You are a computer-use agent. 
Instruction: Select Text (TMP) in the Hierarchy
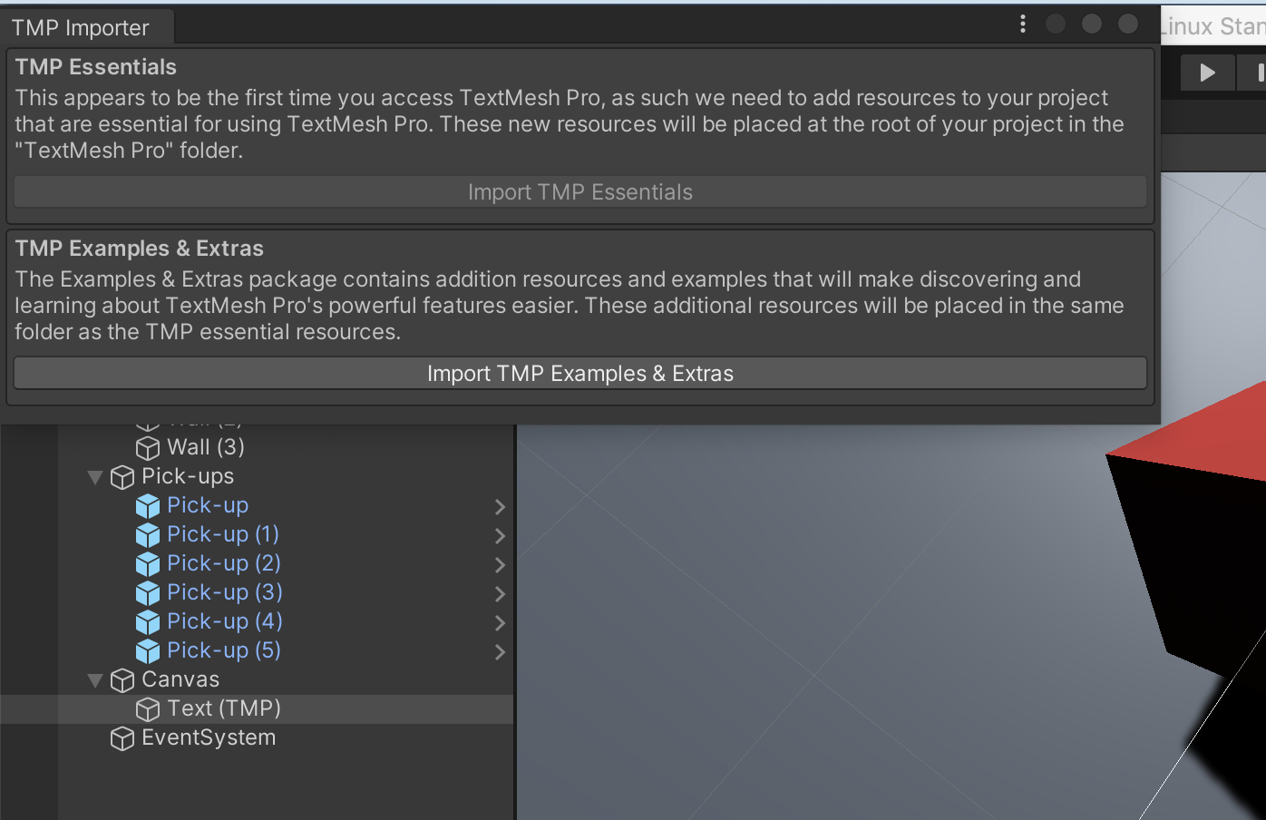[x=224, y=708]
